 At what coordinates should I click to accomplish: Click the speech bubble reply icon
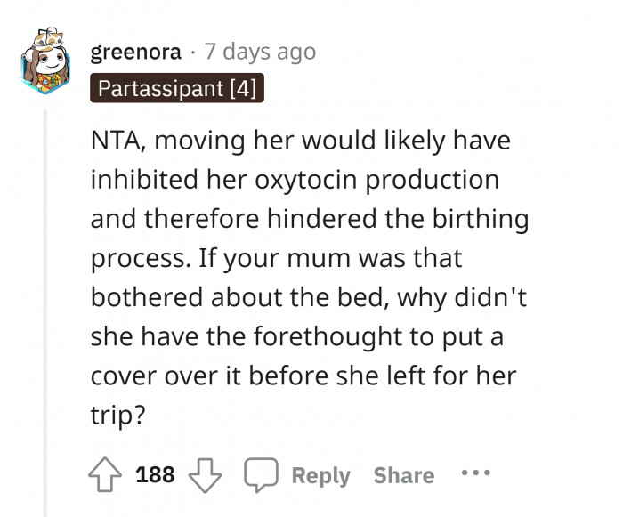pos(259,474)
